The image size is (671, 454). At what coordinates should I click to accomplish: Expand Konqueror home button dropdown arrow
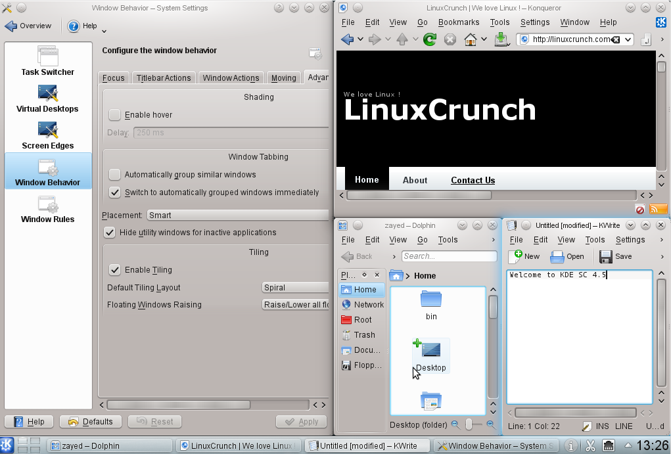click(x=484, y=39)
